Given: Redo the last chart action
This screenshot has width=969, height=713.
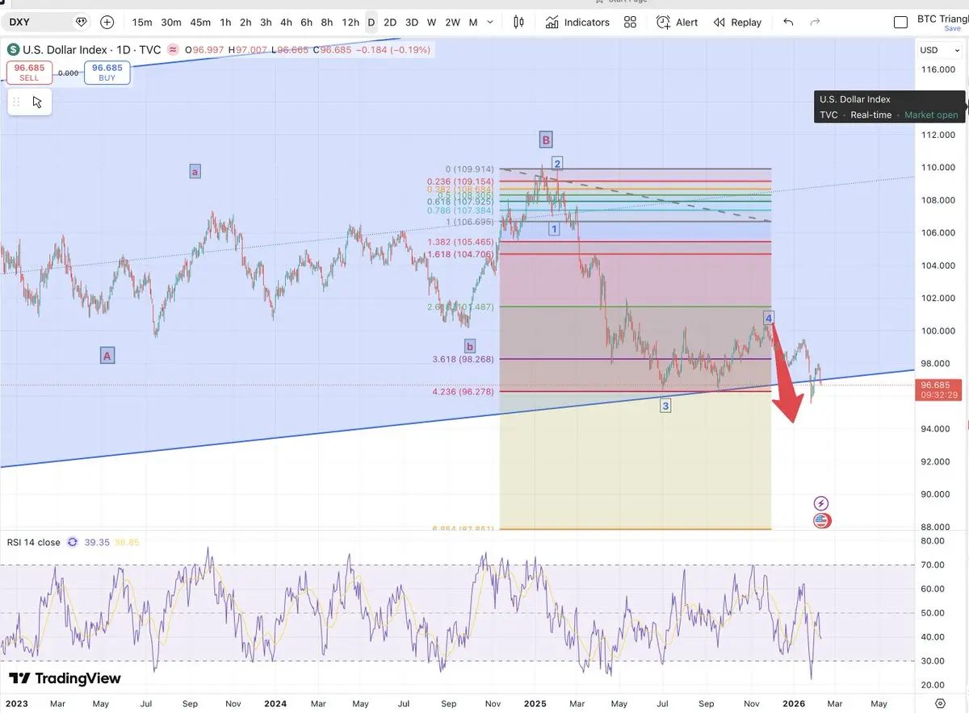Looking at the screenshot, I should point(815,22).
